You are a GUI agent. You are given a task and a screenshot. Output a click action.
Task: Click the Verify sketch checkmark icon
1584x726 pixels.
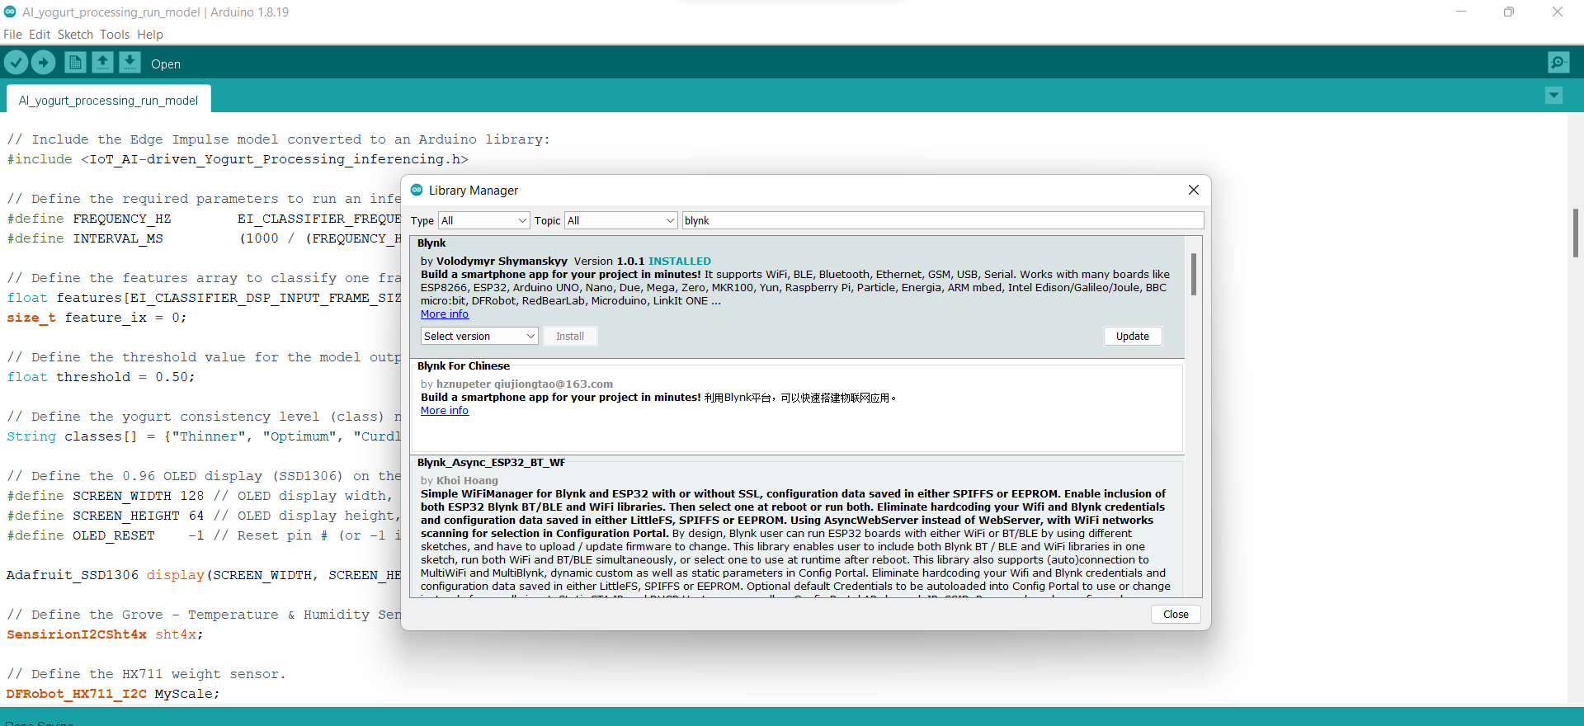[x=16, y=62]
